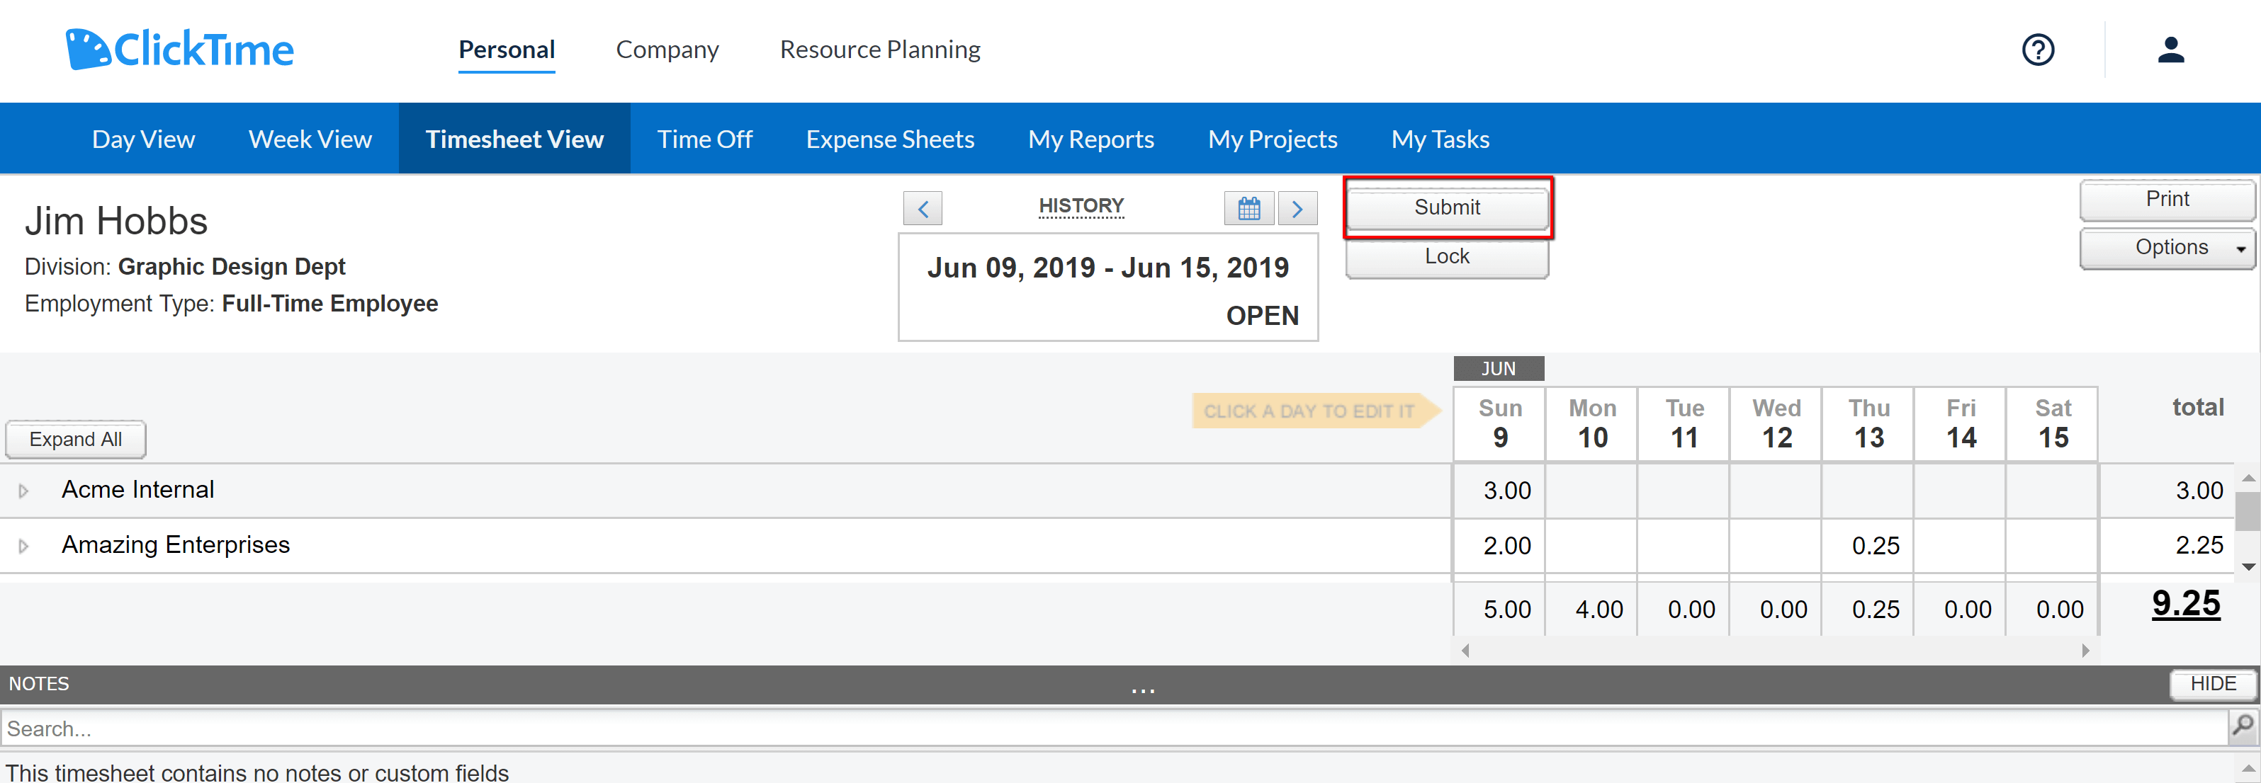Open the help question mark icon
The width and height of the screenshot is (2261, 783).
(2038, 50)
